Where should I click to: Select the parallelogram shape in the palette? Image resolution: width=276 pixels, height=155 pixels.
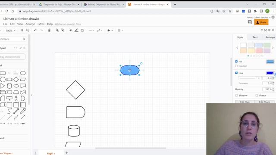[x=23, y=79]
